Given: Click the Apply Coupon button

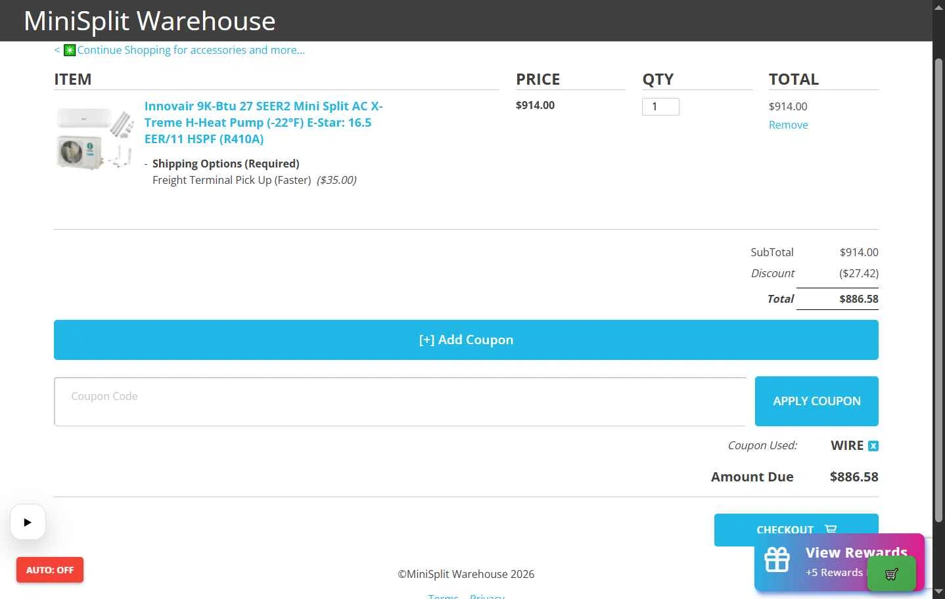Looking at the screenshot, I should [x=816, y=401].
